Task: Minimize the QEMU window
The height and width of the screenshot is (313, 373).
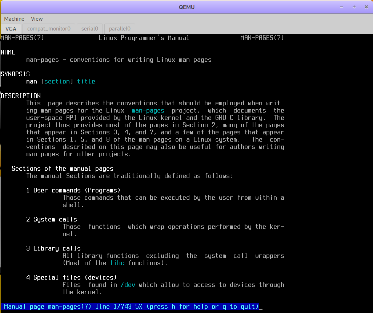Action: (342, 7)
